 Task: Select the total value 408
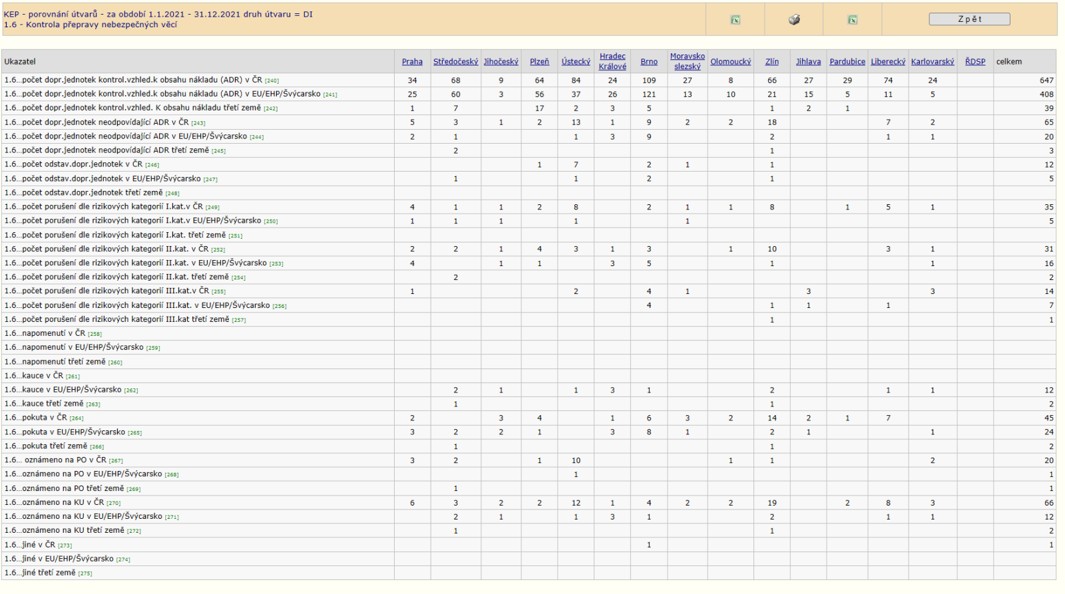click(x=1046, y=94)
